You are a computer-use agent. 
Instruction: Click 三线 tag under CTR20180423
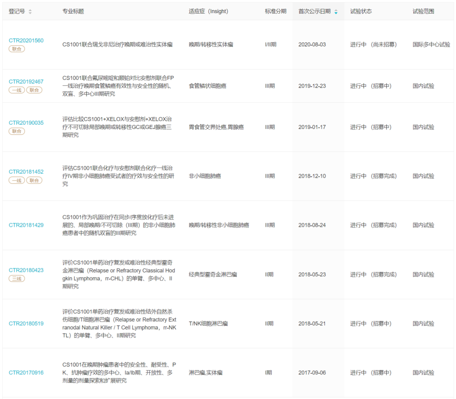tap(17, 279)
